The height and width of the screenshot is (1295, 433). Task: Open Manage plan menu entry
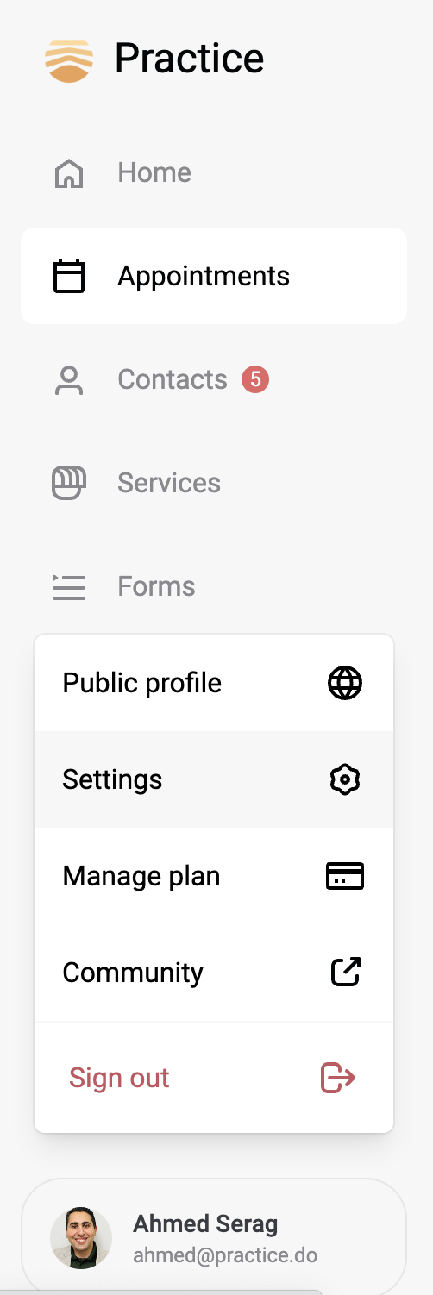click(214, 877)
